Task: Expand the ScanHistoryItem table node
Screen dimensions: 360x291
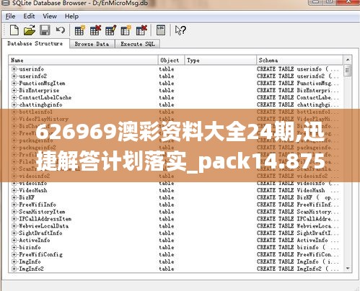Action: point(14,212)
